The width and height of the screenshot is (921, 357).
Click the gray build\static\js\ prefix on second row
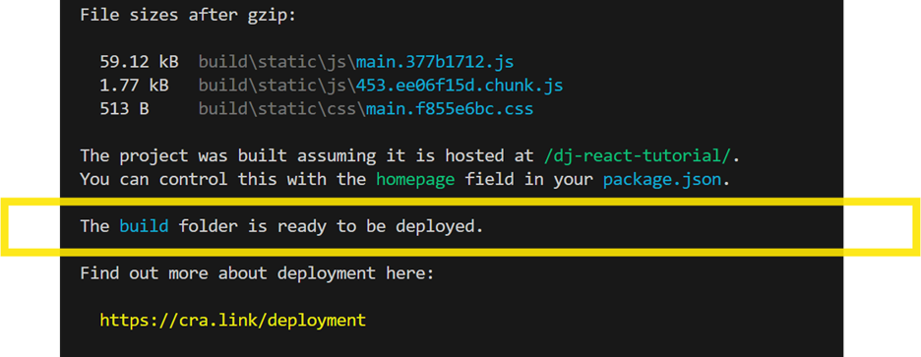276,86
